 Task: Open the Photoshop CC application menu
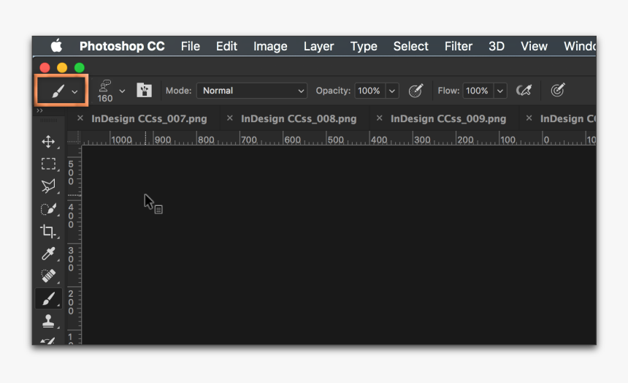[122, 46]
